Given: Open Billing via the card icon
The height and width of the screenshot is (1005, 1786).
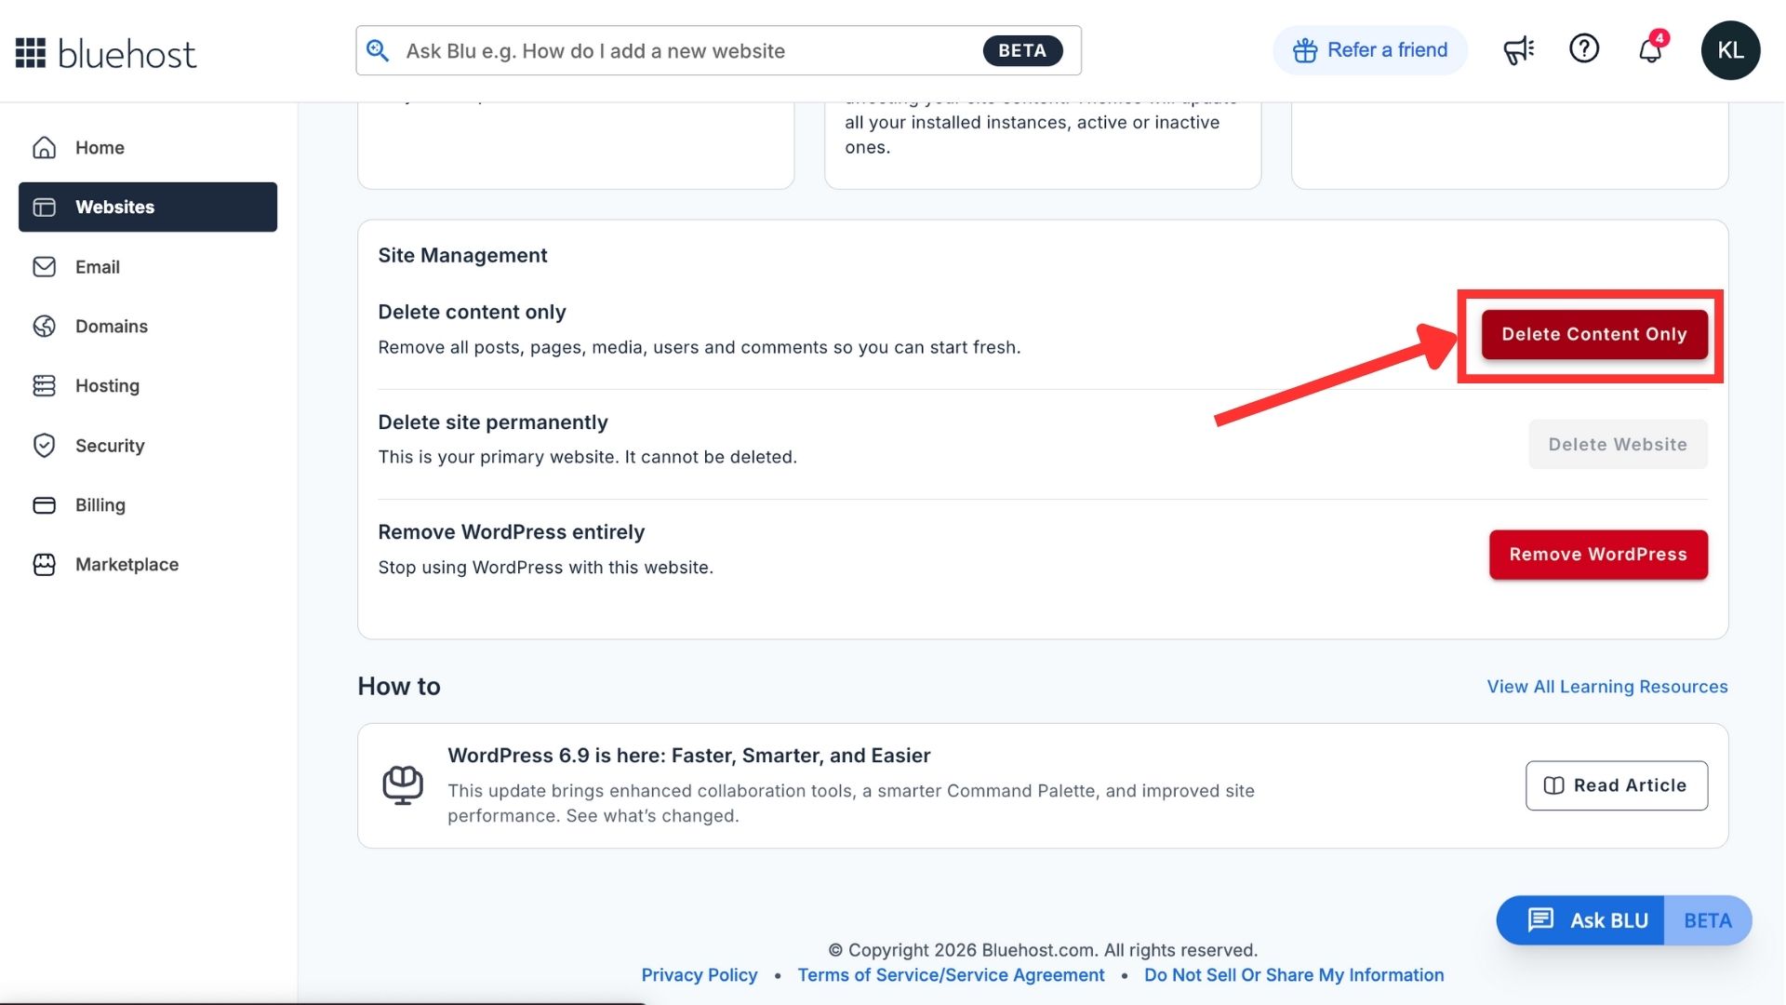Looking at the screenshot, I should 45,504.
